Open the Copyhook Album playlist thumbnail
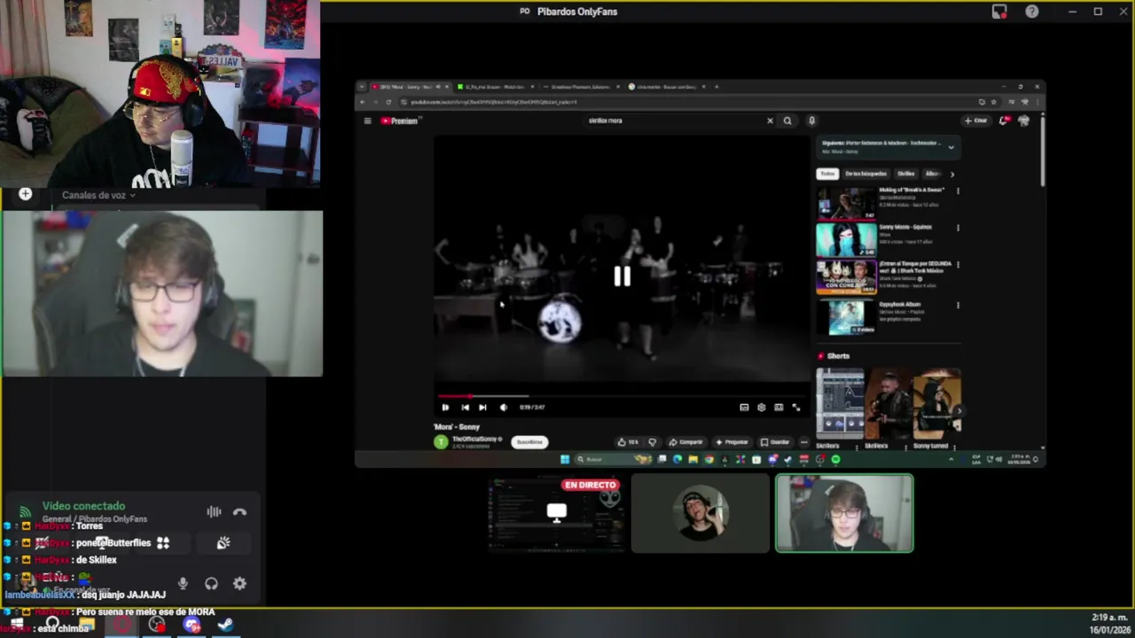 pyautogui.click(x=846, y=317)
